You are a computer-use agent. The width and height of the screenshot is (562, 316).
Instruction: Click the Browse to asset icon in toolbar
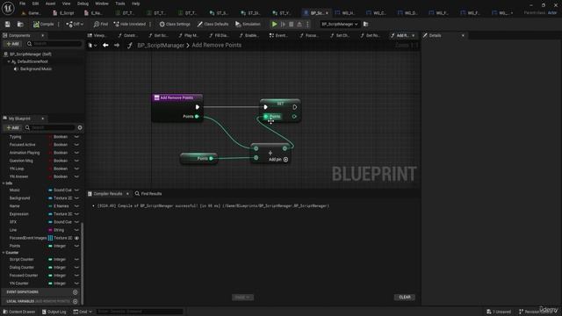[x=20, y=25]
